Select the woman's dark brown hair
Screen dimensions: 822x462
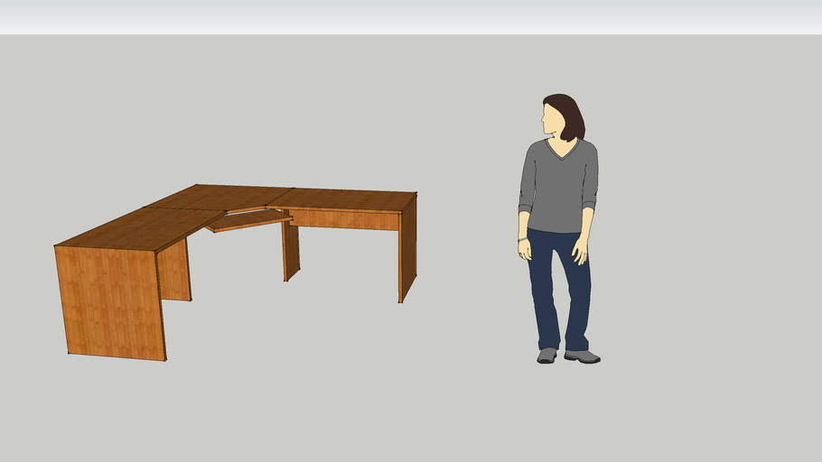click(568, 115)
